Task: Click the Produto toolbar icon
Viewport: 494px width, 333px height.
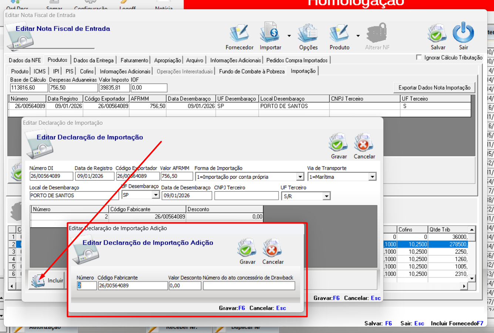Action: [339, 33]
